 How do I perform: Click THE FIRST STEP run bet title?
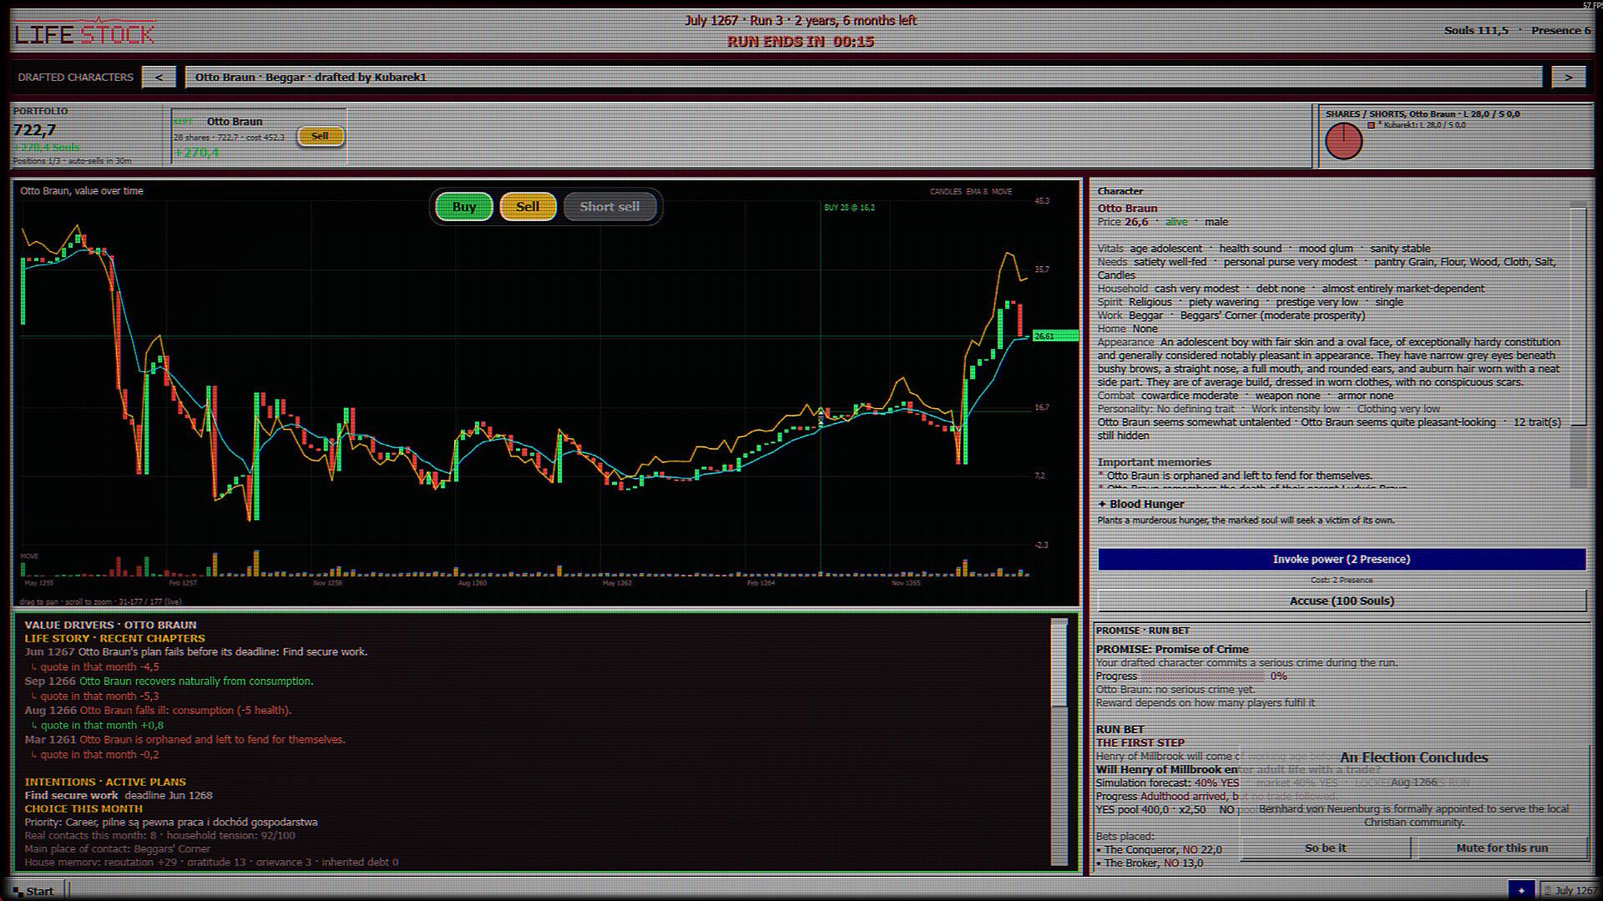coord(1140,743)
